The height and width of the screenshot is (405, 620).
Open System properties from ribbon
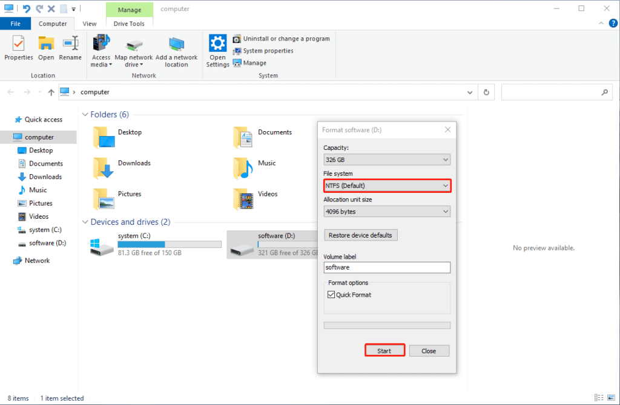pos(263,51)
